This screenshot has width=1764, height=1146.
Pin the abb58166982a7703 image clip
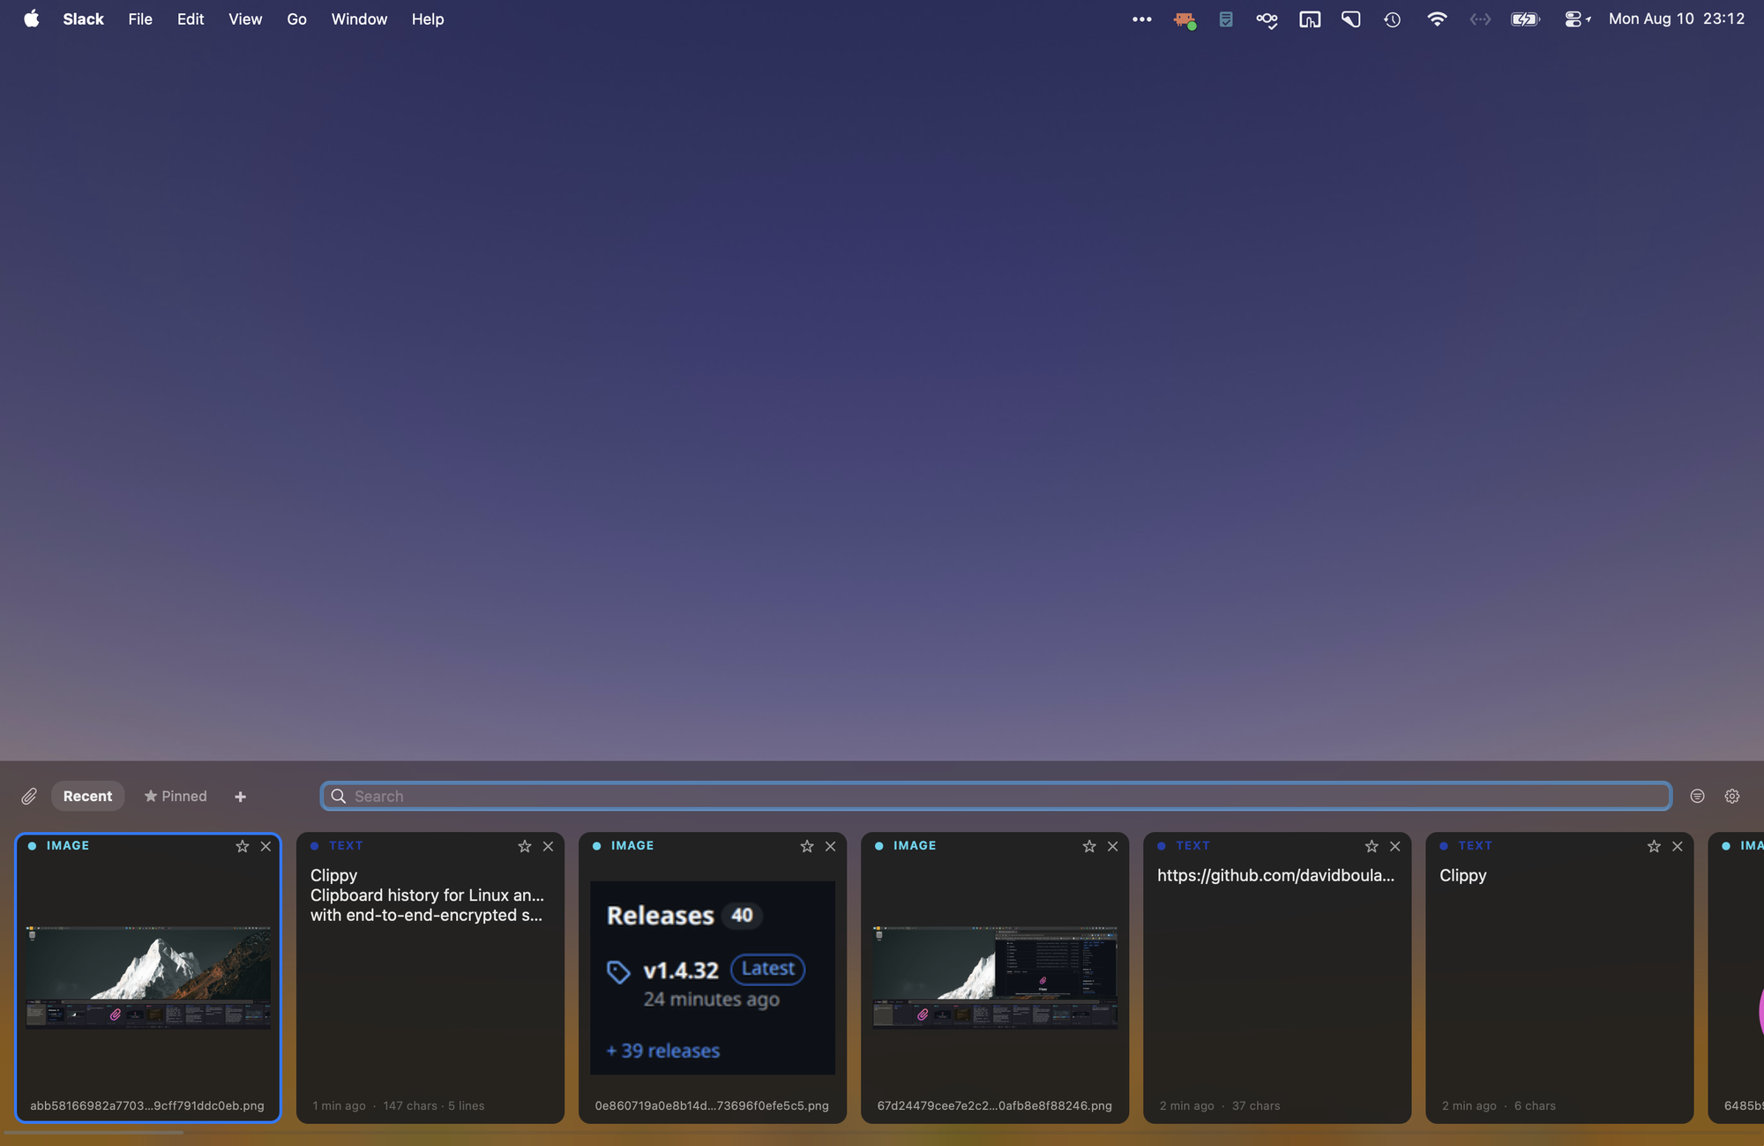tap(243, 846)
